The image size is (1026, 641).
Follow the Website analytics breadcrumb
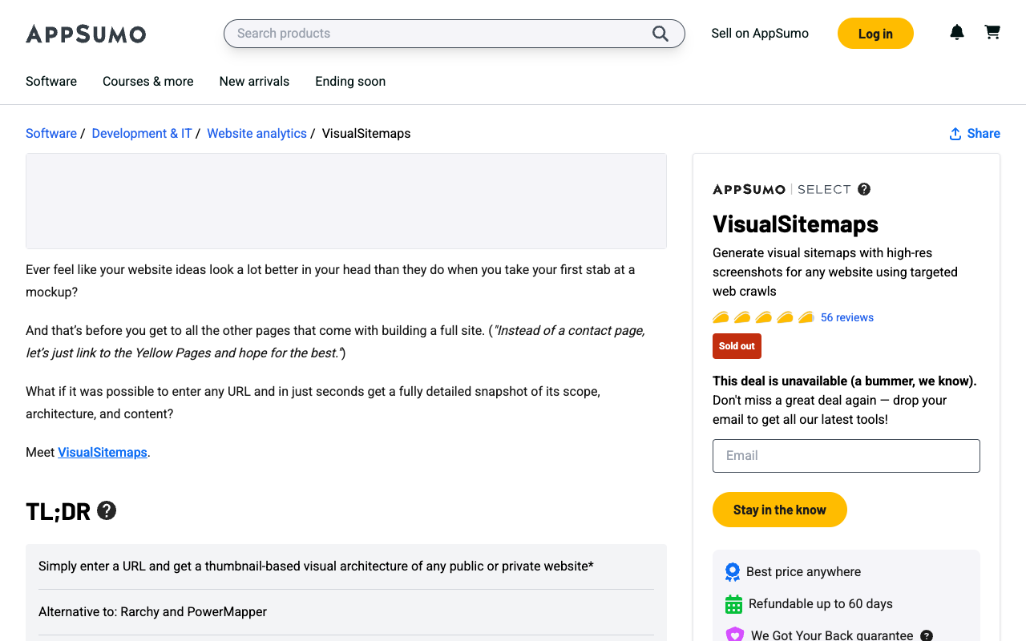[256, 134]
